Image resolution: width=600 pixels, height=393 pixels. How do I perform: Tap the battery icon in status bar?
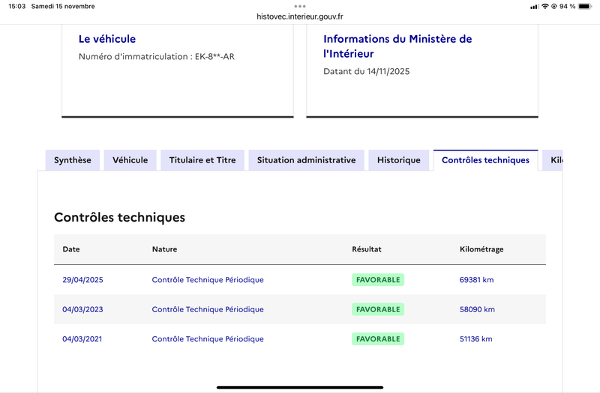point(585,7)
